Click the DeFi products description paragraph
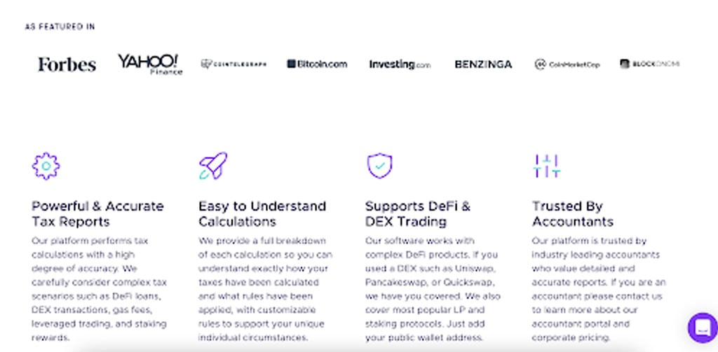This screenshot has width=718, height=352. pyautogui.click(x=433, y=290)
